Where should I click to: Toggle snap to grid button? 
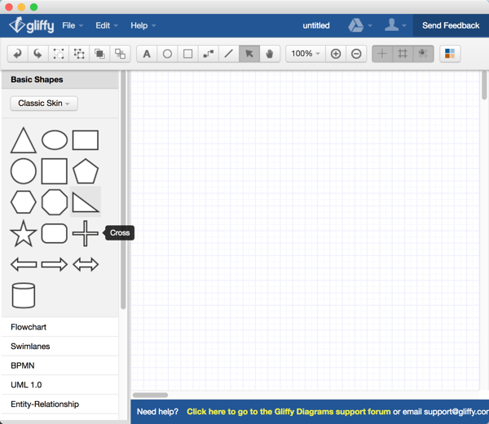pyautogui.click(x=423, y=54)
